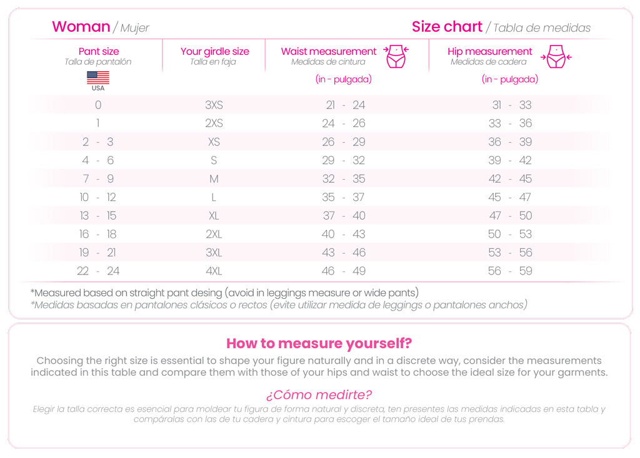640x458 pixels.
Task: Choose the 2XL girdle size cell
Action: [214, 234]
